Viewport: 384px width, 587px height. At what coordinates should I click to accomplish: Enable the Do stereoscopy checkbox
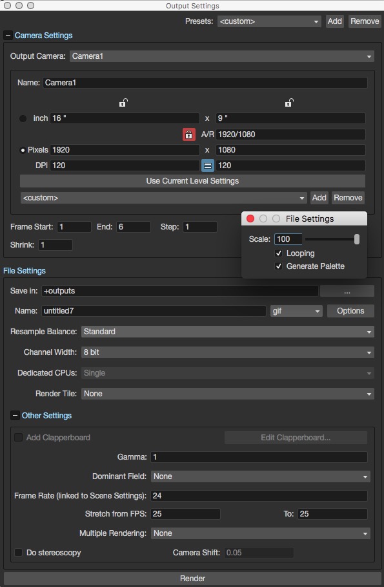click(x=18, y=553)
